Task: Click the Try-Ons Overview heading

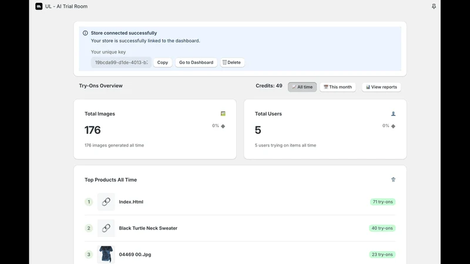Action: click(100, 86)
